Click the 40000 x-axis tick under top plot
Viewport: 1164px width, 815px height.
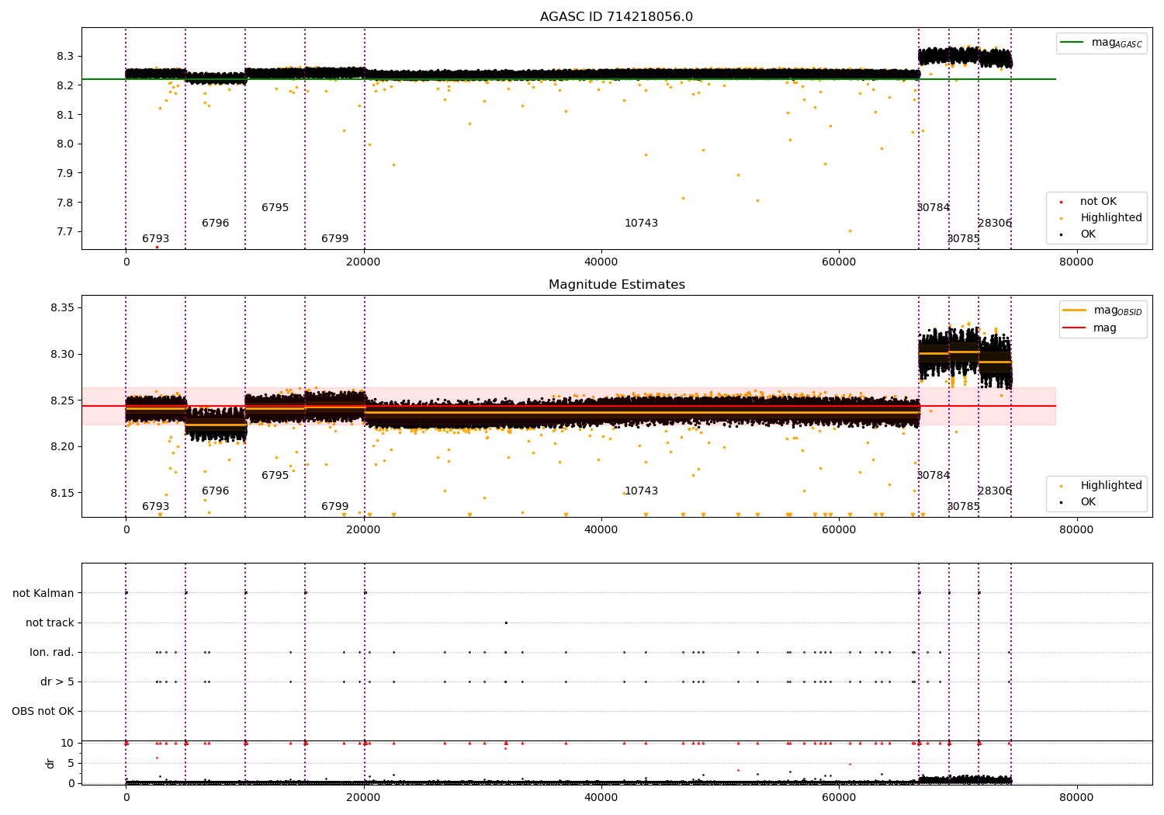601,262
